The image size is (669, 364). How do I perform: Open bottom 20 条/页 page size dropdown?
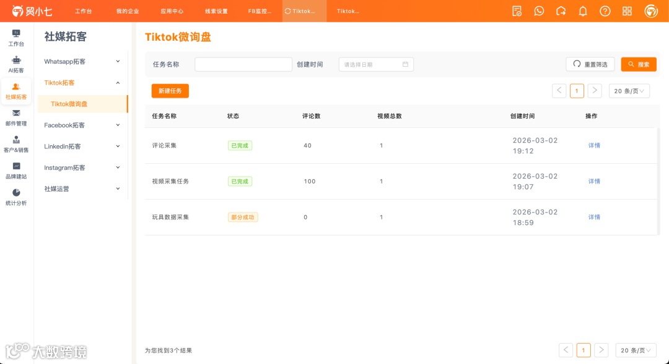pyautogui.click(x=636, y=350)
